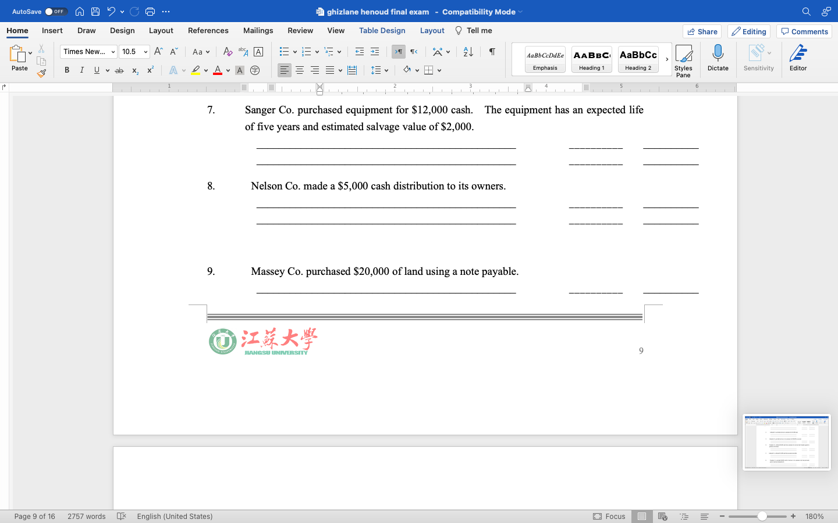This screenshot has width=838, height=523.
Task: Go to the Mailings tab
Action: [258, 31]
